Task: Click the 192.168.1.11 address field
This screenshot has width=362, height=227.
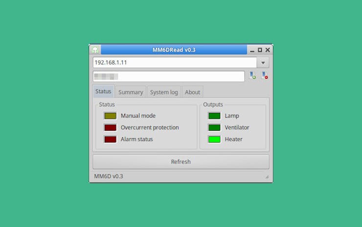Action: click(x=175, y=62)
